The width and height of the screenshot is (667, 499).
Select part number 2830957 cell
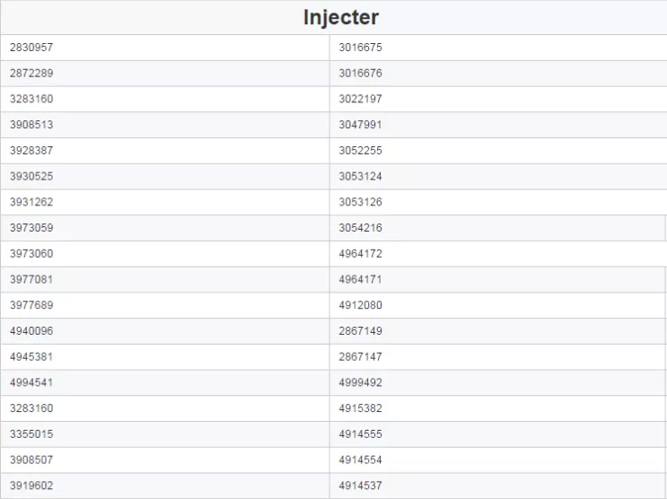pyautogui.click(x=165, y=48)
